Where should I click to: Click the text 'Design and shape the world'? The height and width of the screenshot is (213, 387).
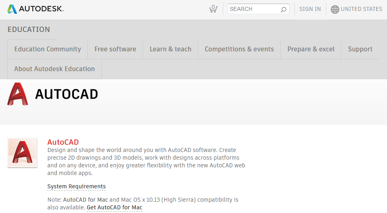pyautogui.click(x=84, y=150)
